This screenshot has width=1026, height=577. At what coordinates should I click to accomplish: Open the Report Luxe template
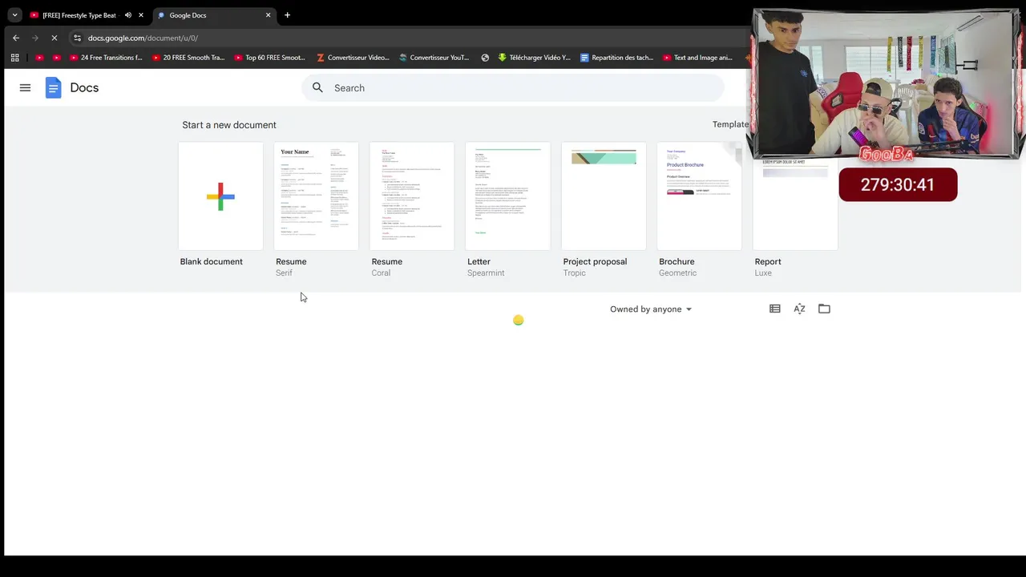click(795, 204)
